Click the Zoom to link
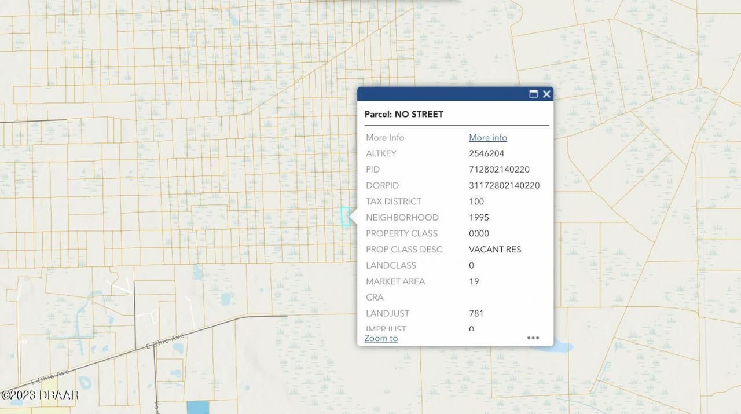The width and height of the screenshot is (741, 414). click(381, 338)
